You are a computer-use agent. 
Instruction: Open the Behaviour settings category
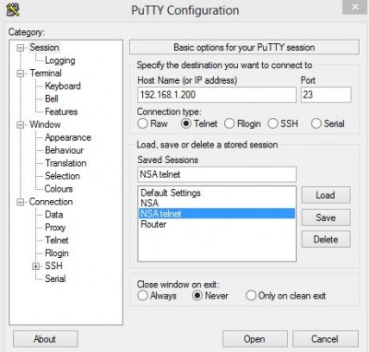coord(65,150)
